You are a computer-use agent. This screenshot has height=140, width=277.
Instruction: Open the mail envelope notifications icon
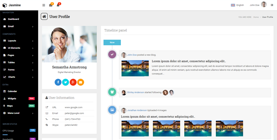(51, 5)
